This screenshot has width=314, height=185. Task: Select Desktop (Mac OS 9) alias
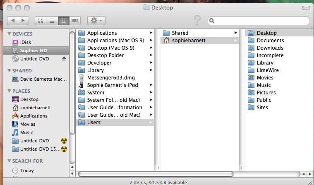tap(115, 48)
